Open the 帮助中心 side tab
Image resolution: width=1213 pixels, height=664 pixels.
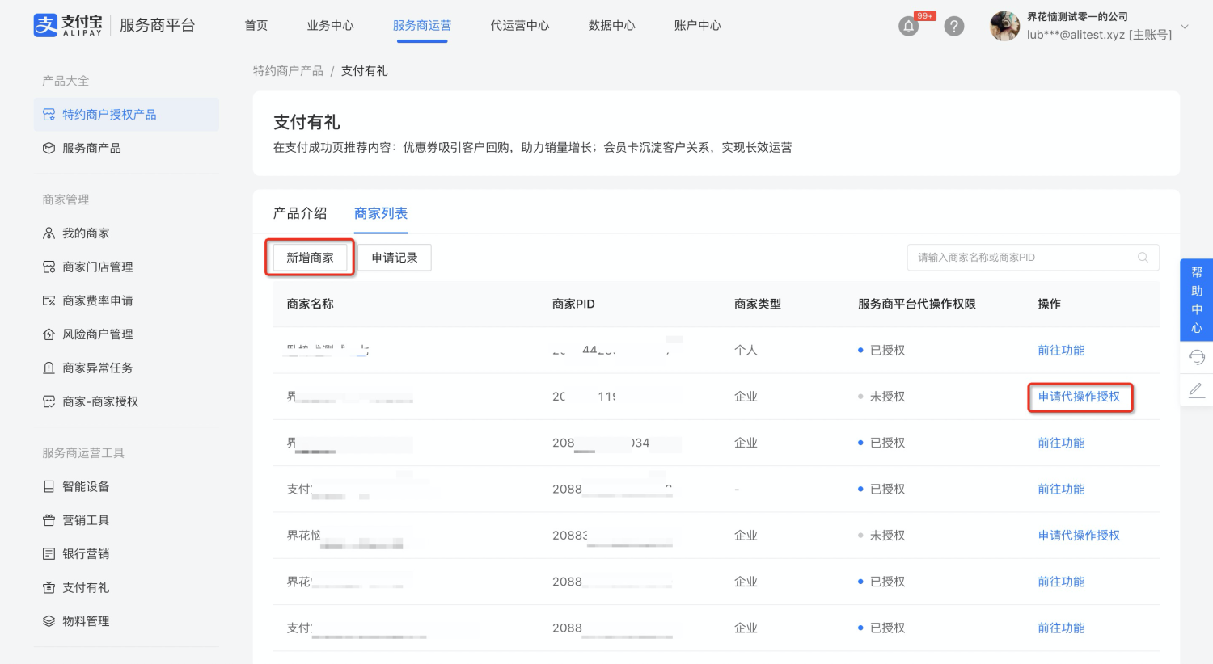click(x=1197, y=300)
